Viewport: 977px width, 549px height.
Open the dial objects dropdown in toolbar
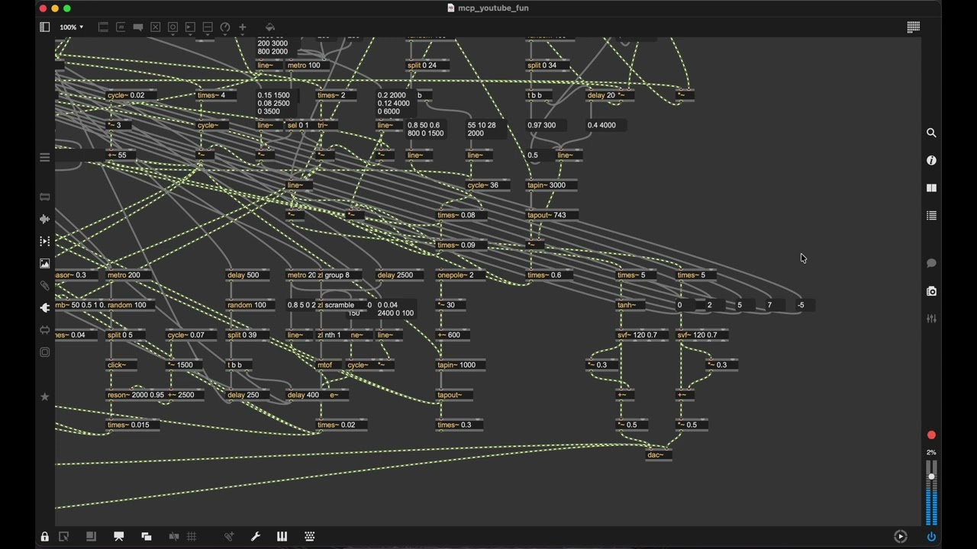tap(225, 27)
